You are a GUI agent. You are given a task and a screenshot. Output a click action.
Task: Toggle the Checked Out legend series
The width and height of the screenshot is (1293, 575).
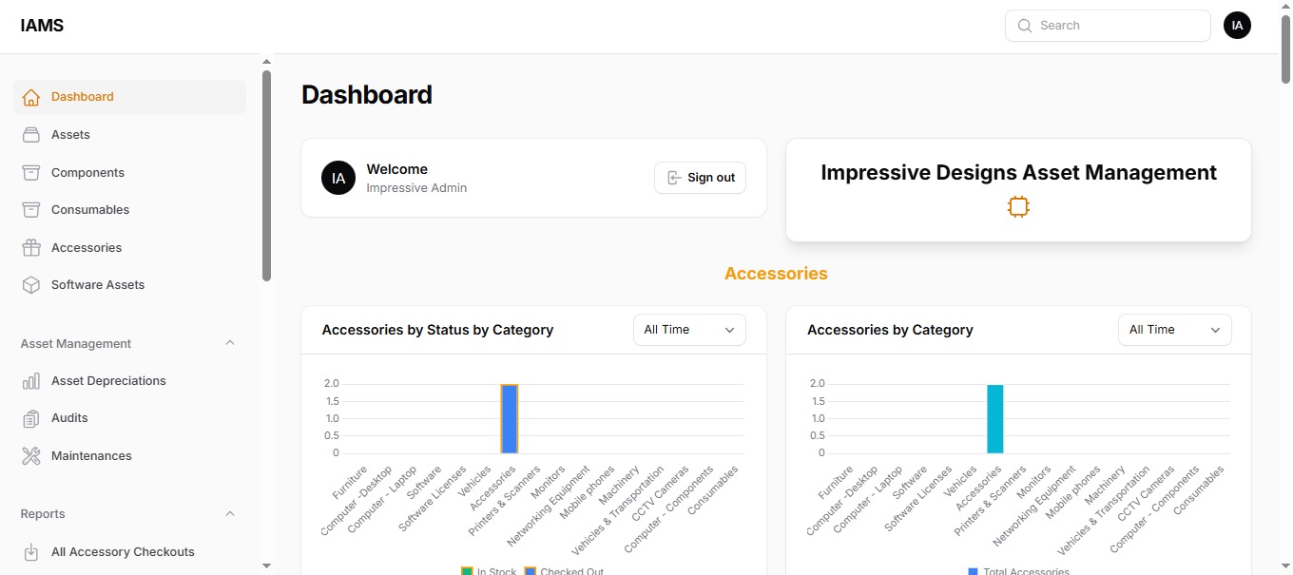point(563,571)
